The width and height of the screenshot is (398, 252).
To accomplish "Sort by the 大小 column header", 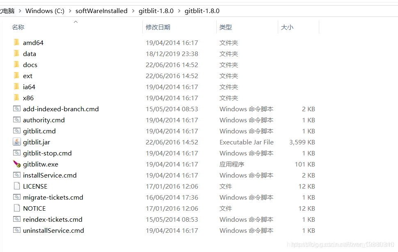I will [287, 27].
